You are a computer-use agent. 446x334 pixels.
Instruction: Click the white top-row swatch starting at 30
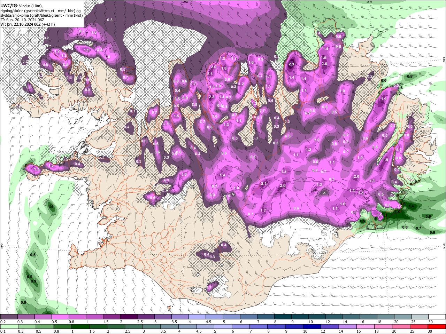[437, 317]
